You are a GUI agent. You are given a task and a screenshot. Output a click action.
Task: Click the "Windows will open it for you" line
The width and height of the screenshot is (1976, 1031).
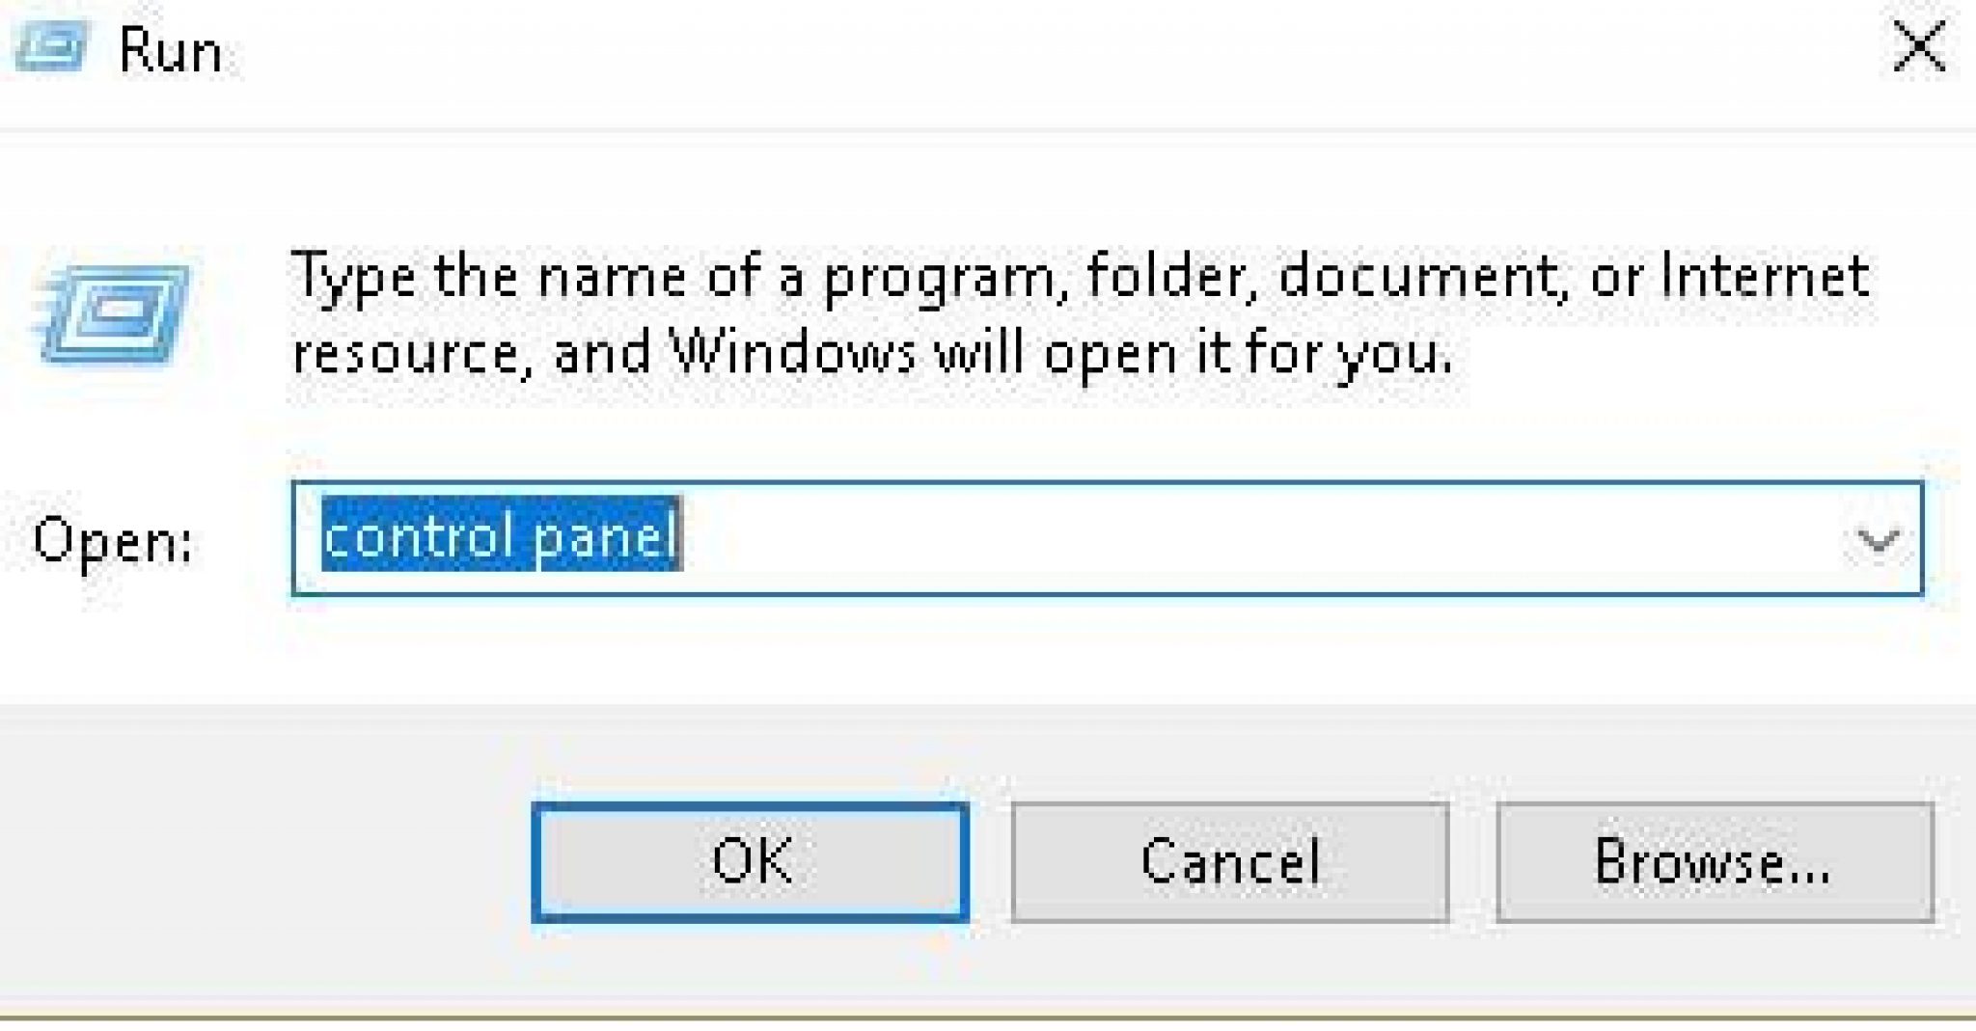[x=1061, y=353]
